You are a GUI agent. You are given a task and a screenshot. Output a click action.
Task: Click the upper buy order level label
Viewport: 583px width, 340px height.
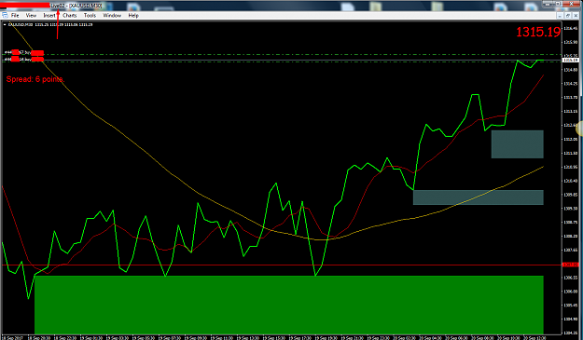[x=24, y=53]
